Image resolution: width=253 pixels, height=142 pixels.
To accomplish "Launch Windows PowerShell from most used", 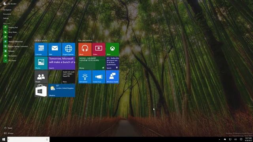I will (13, 41).
